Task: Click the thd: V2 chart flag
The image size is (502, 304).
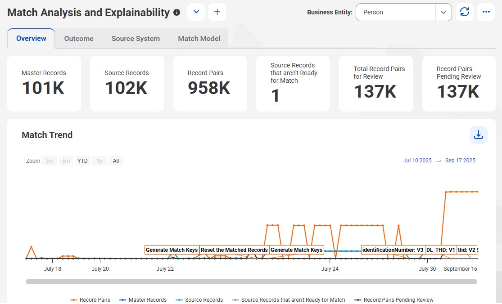Action: point(466,250)
